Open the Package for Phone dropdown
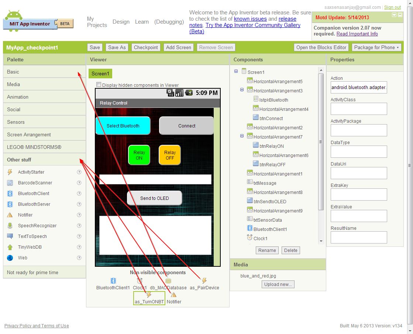 pyautogui.click(x=376, y=47)
